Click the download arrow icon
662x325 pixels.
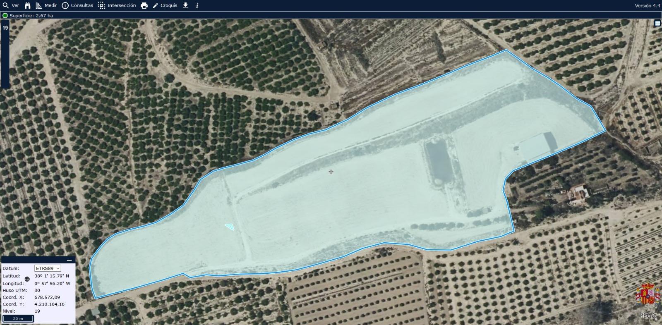[185, 5]
